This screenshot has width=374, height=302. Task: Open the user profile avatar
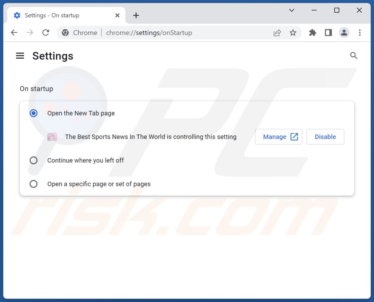(344, 33)
